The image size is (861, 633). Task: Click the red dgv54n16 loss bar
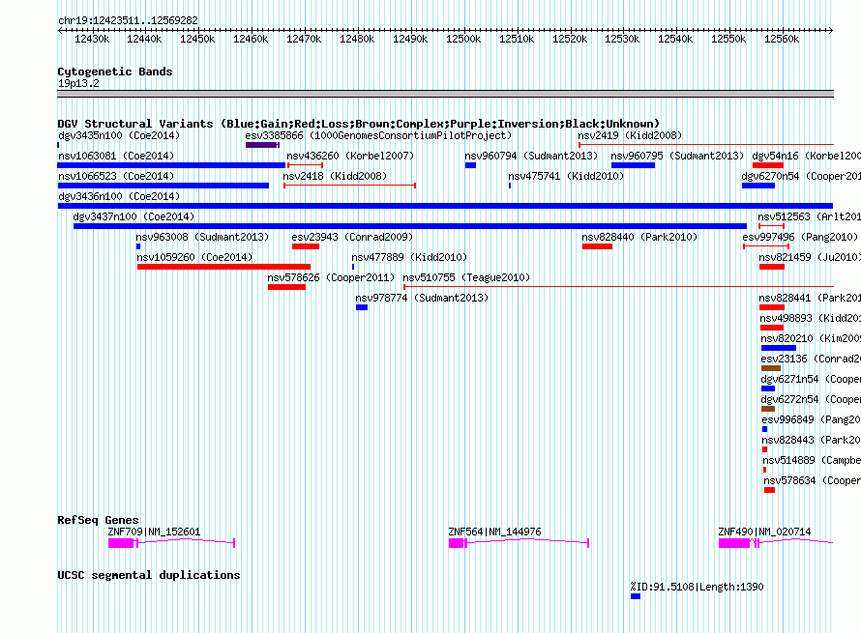(x=768, y=165)
